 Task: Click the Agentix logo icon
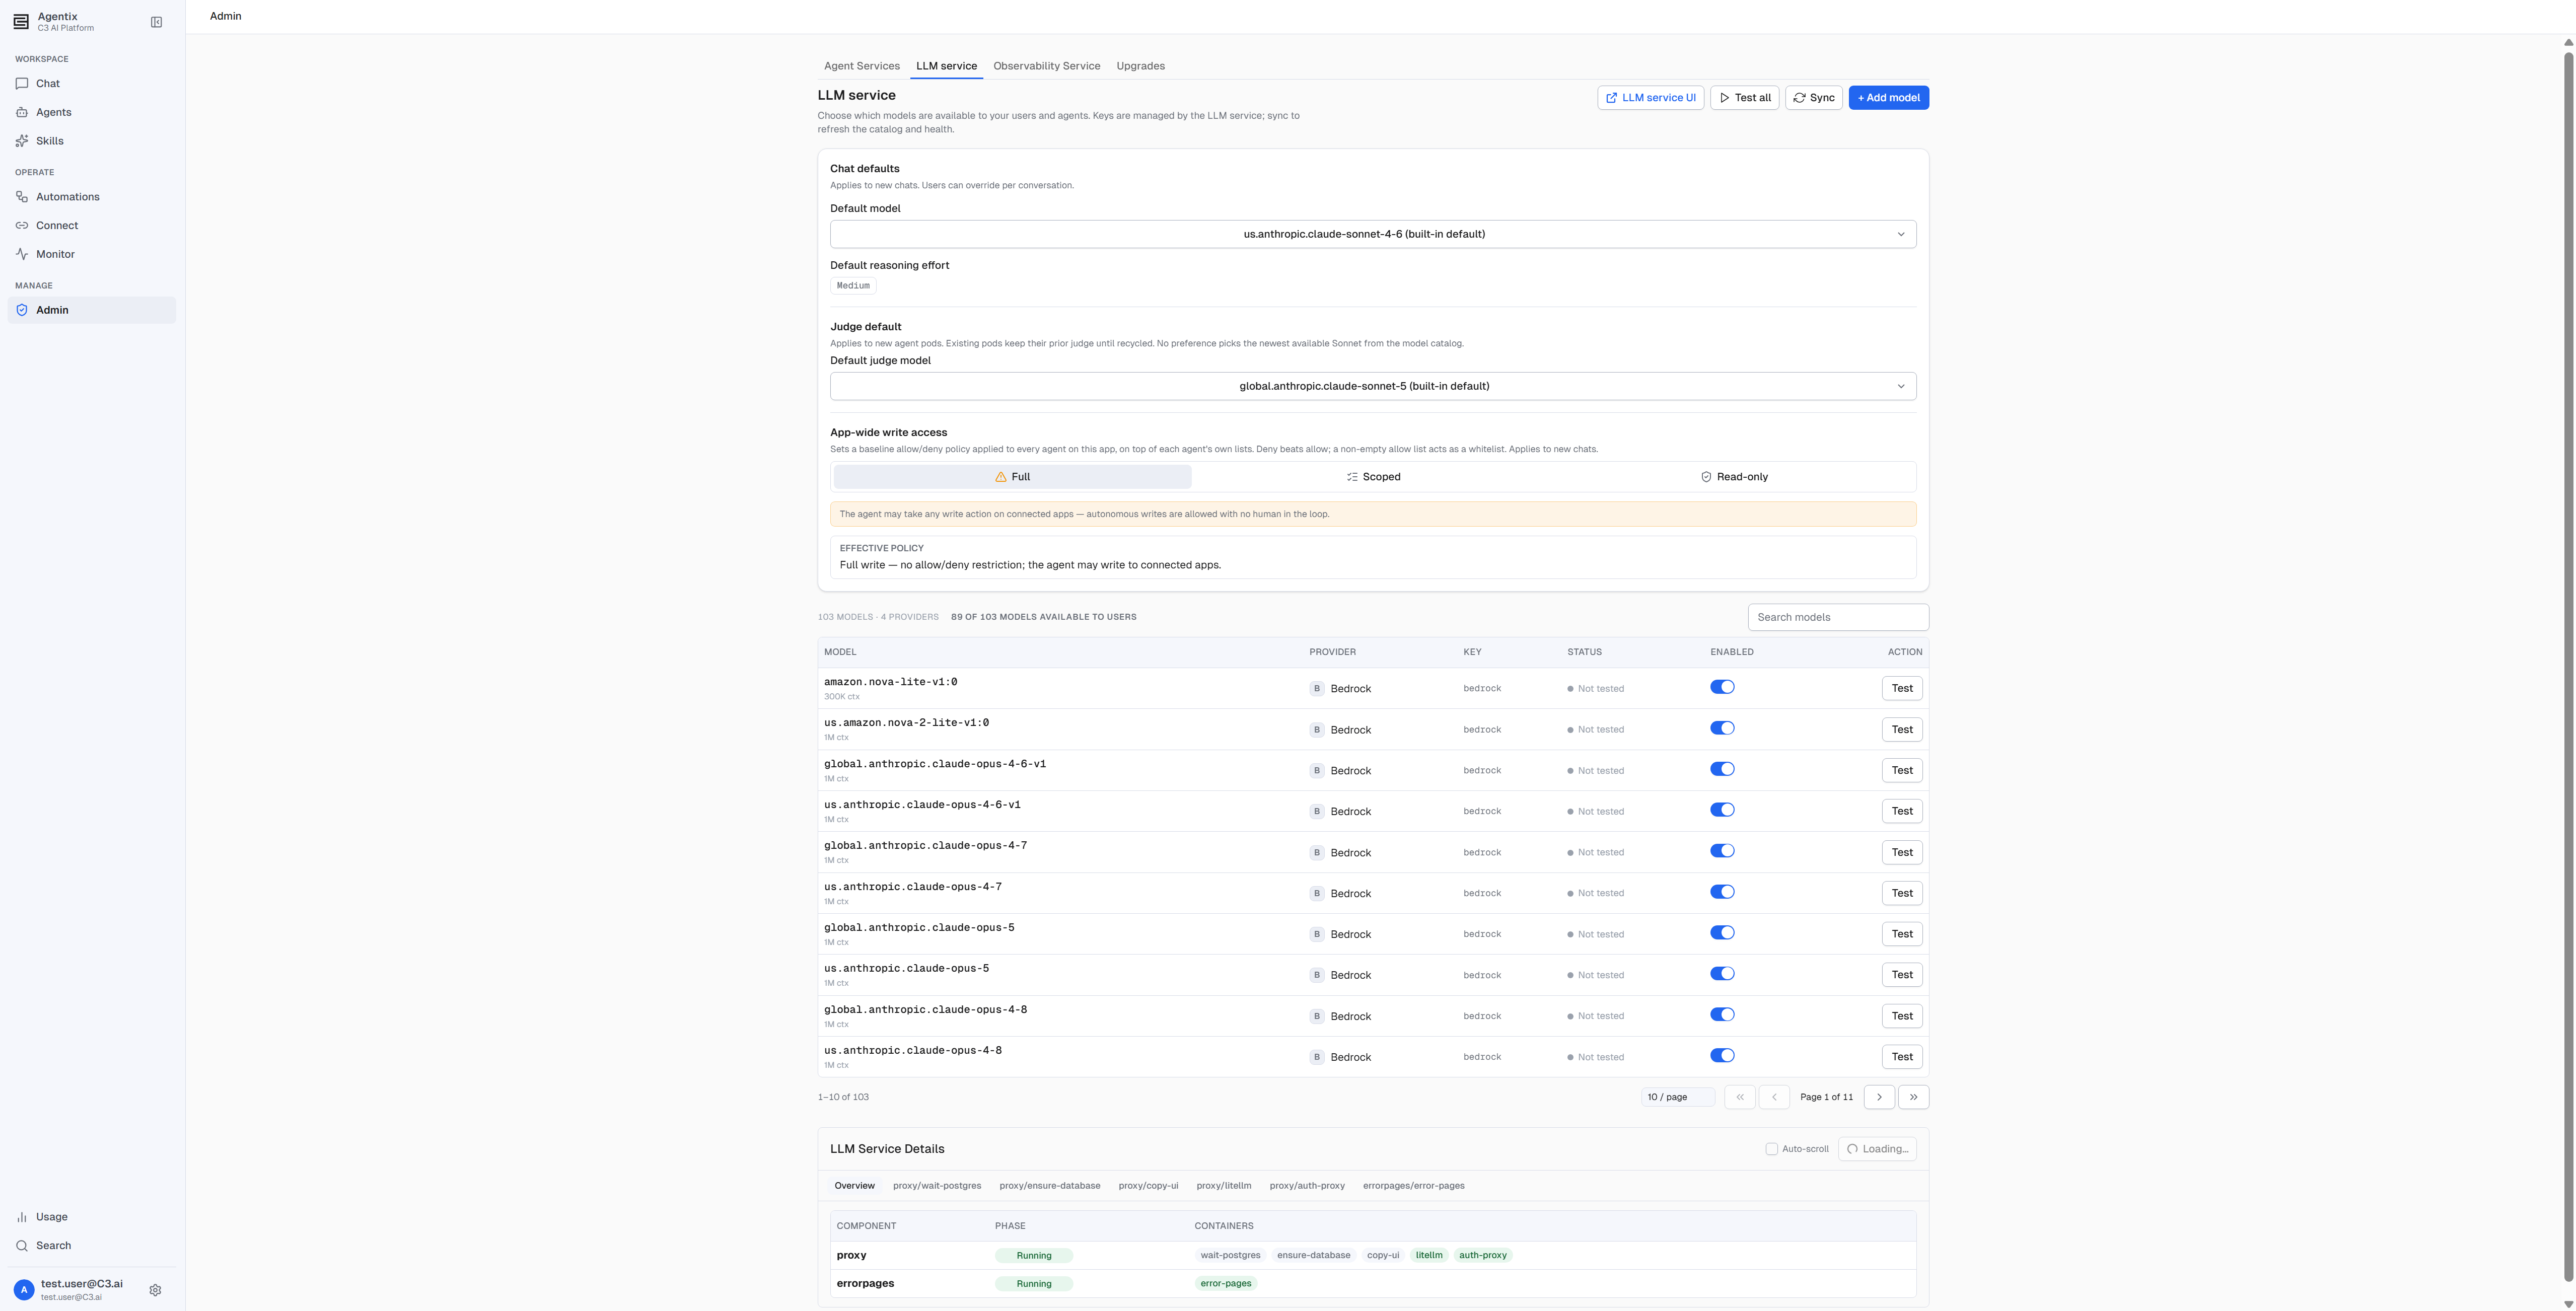pyautogui.click(x=21, y=22)
